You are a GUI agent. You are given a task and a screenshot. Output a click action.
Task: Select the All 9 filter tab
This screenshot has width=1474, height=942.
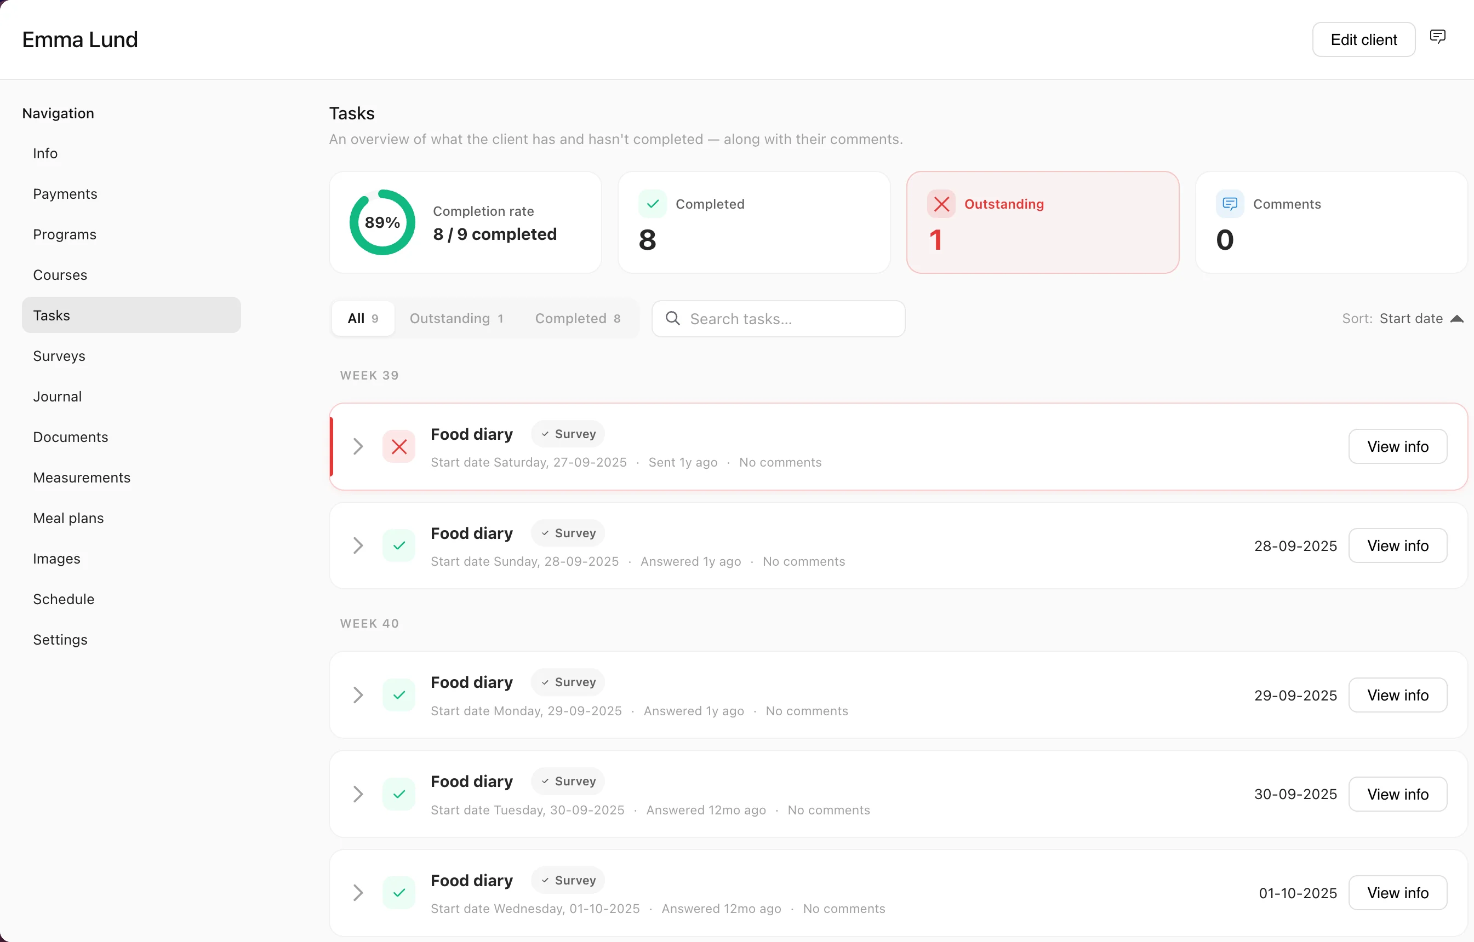pos(363,319)
